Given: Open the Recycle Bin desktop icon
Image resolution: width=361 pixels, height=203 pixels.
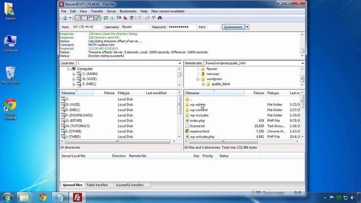Looking at the screenshot, I should point(10,76).
